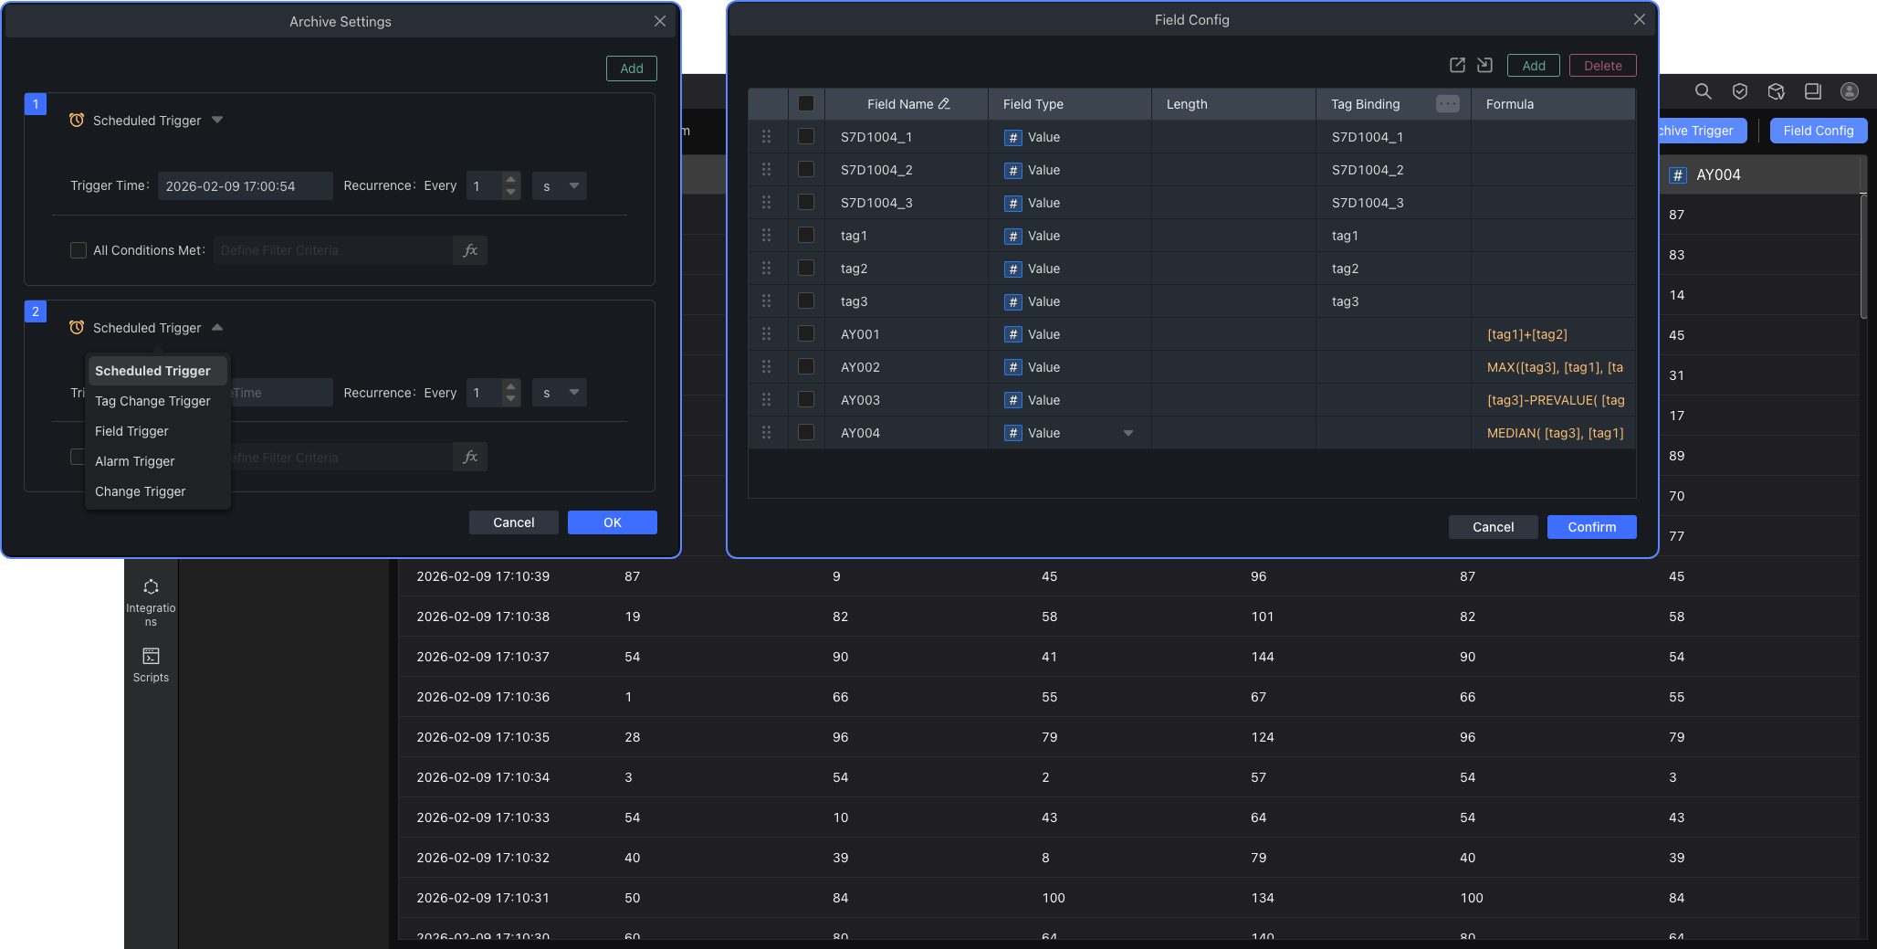
Task: Click the import icon beside Add button
Action: (x=1484, y=65)
